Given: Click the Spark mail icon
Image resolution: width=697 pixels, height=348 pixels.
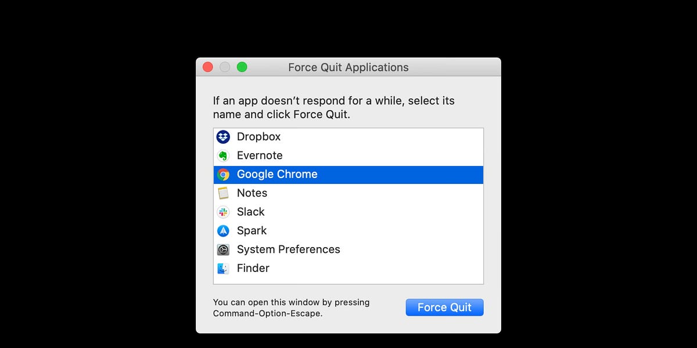Looking at the screenshot, I should [x=223, y=231].
